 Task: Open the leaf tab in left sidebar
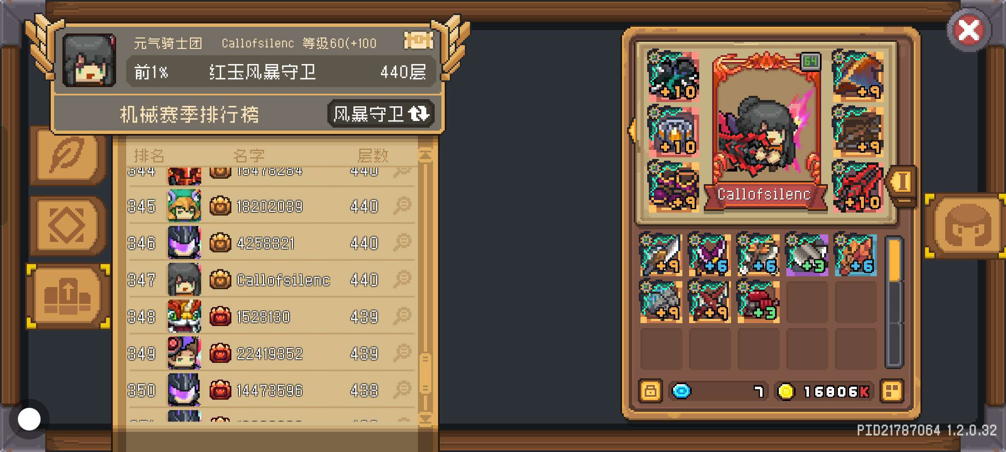(67, 156)
